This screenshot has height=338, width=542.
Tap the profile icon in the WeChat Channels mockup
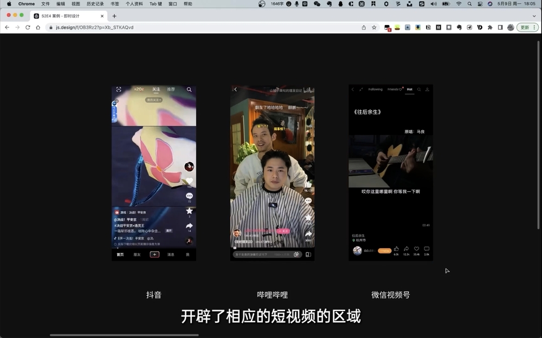[427, 89]
